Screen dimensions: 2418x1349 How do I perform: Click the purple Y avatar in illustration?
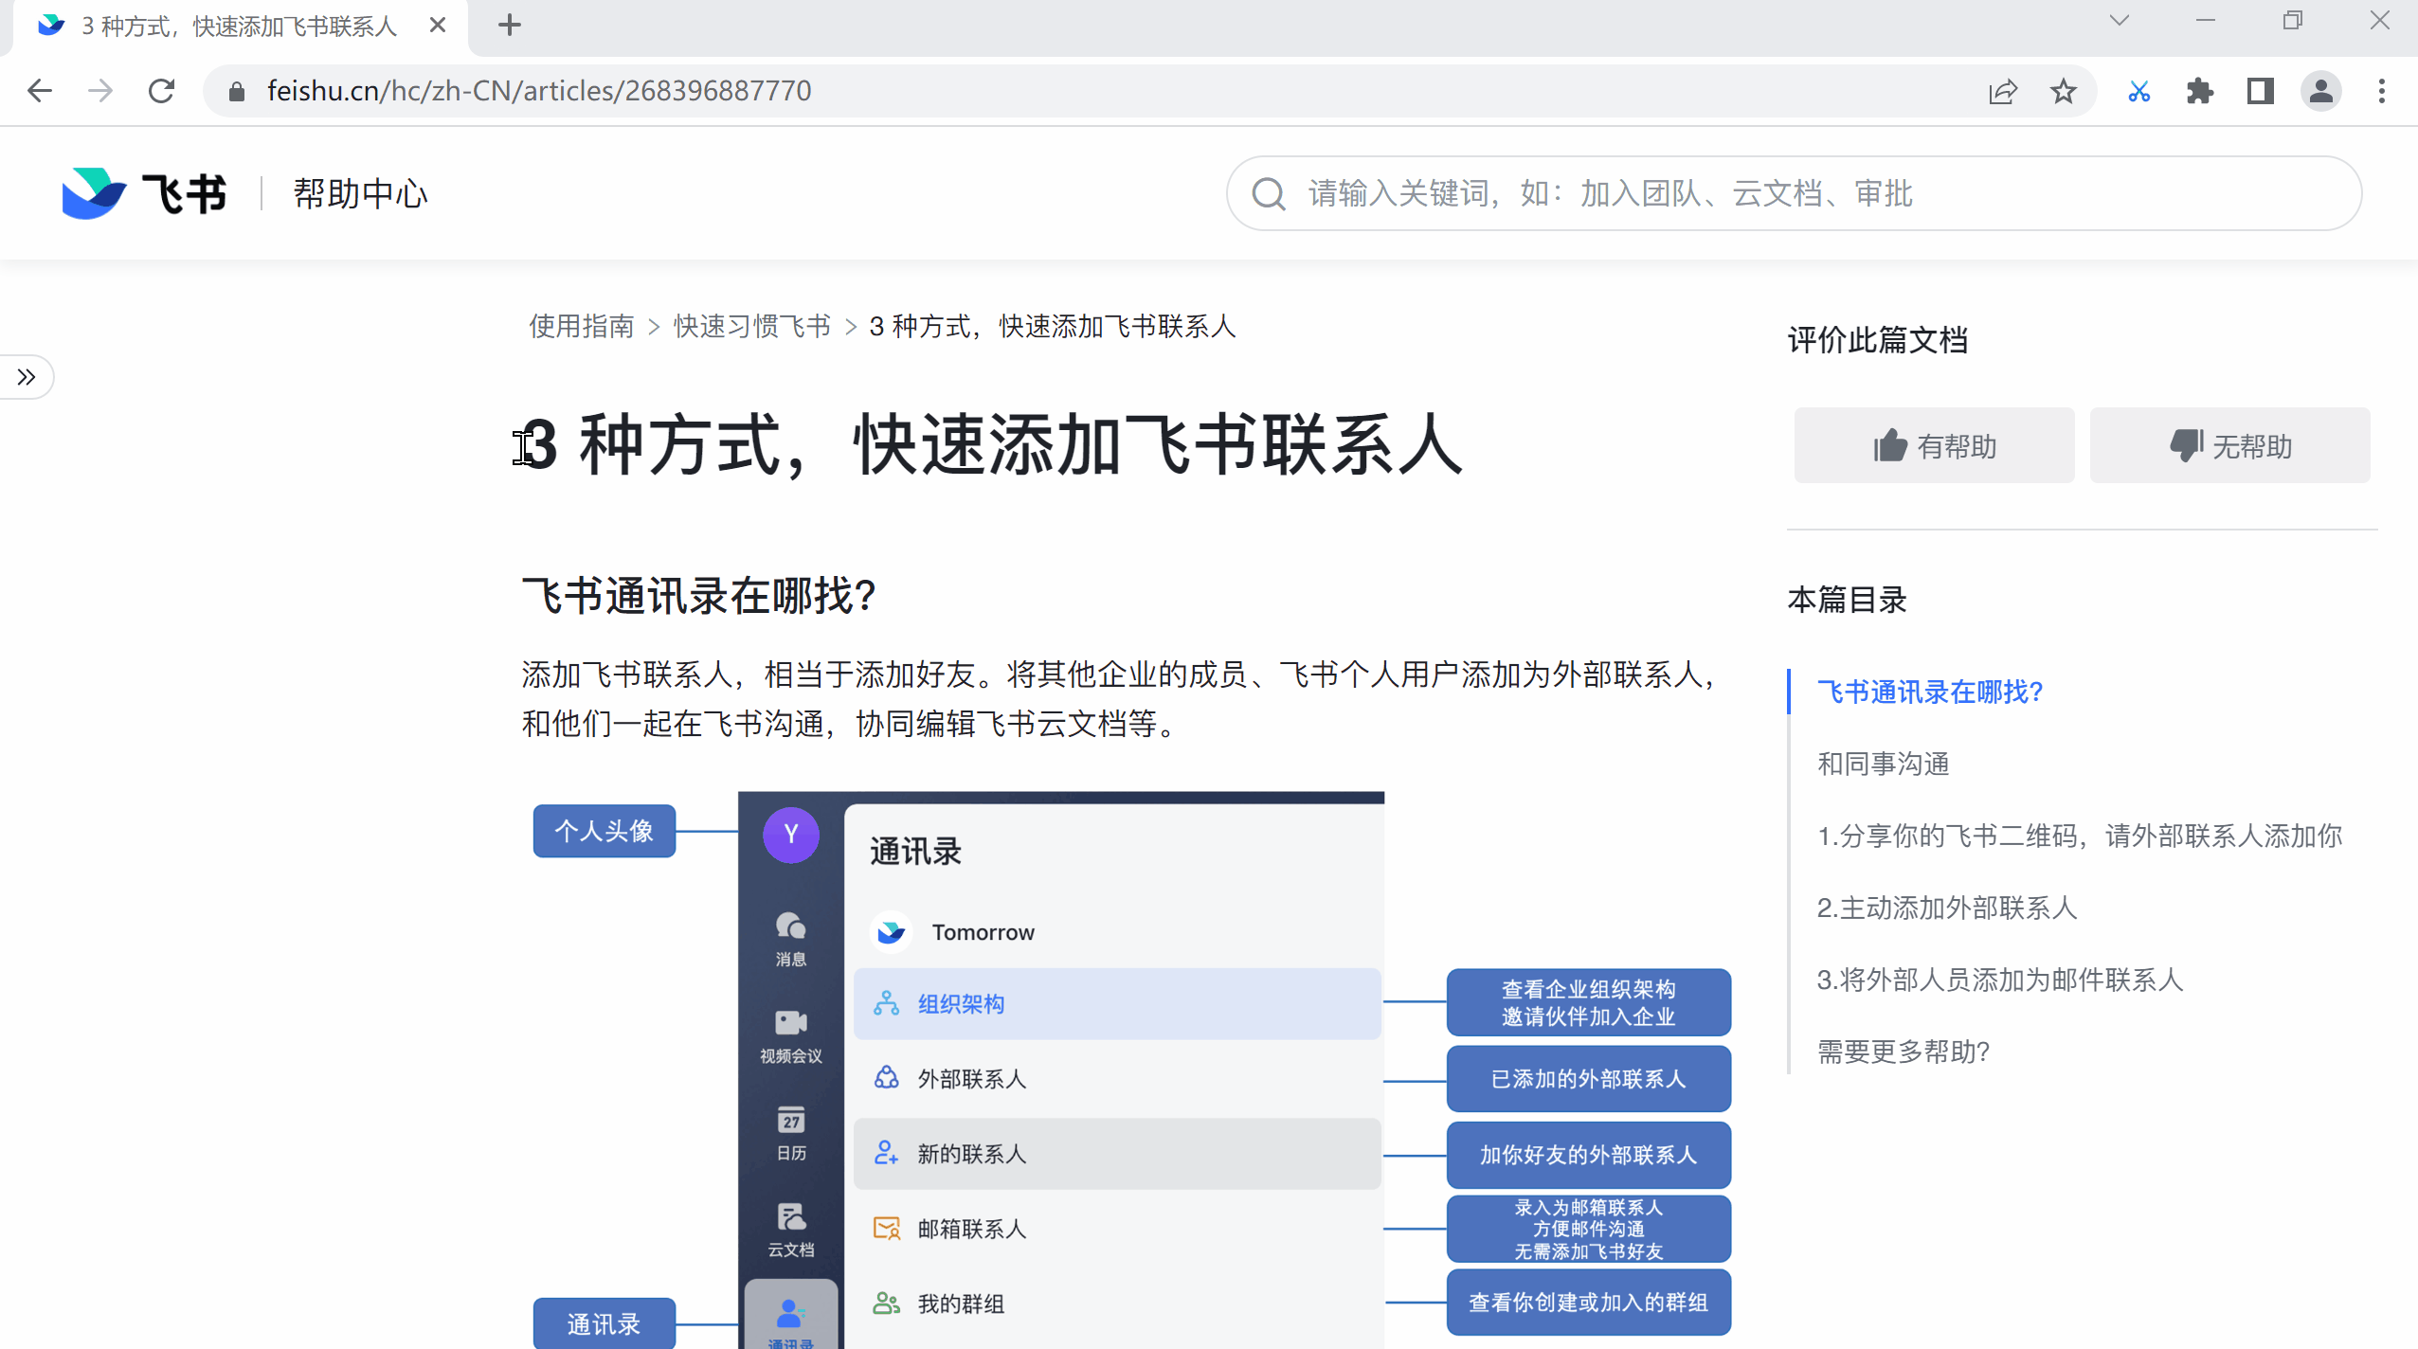791,835
